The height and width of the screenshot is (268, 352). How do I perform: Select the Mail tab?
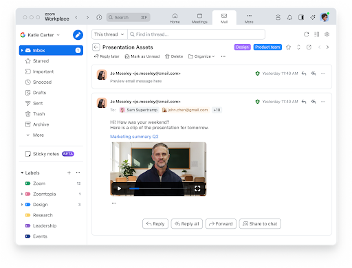(224, 18)
